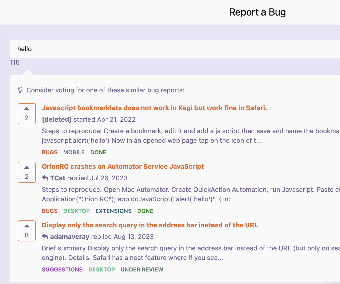The height and width of the screenshot is (284, 340).
Task: Select the EXTENSIONS tag on OrionRC report
Action: pyautogui.click(x=113, y=211)
